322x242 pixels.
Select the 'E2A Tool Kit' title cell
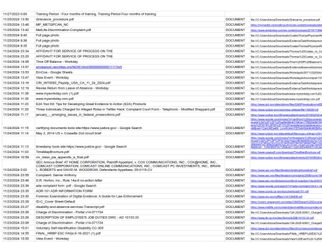(129, 104)
